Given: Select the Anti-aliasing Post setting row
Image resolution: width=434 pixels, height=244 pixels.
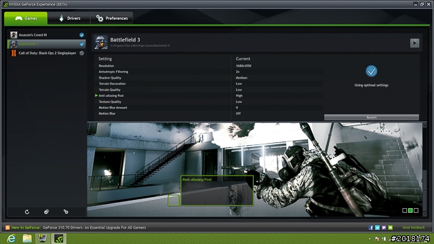Looking at the screenshot, I should [x=209, y=96].
